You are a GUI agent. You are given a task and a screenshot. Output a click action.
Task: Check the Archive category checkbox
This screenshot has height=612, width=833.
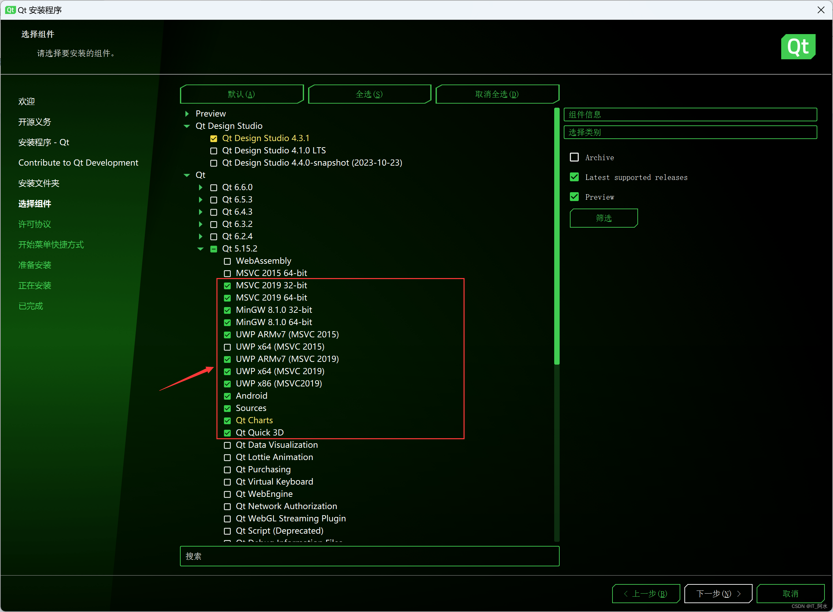(574, 157)
